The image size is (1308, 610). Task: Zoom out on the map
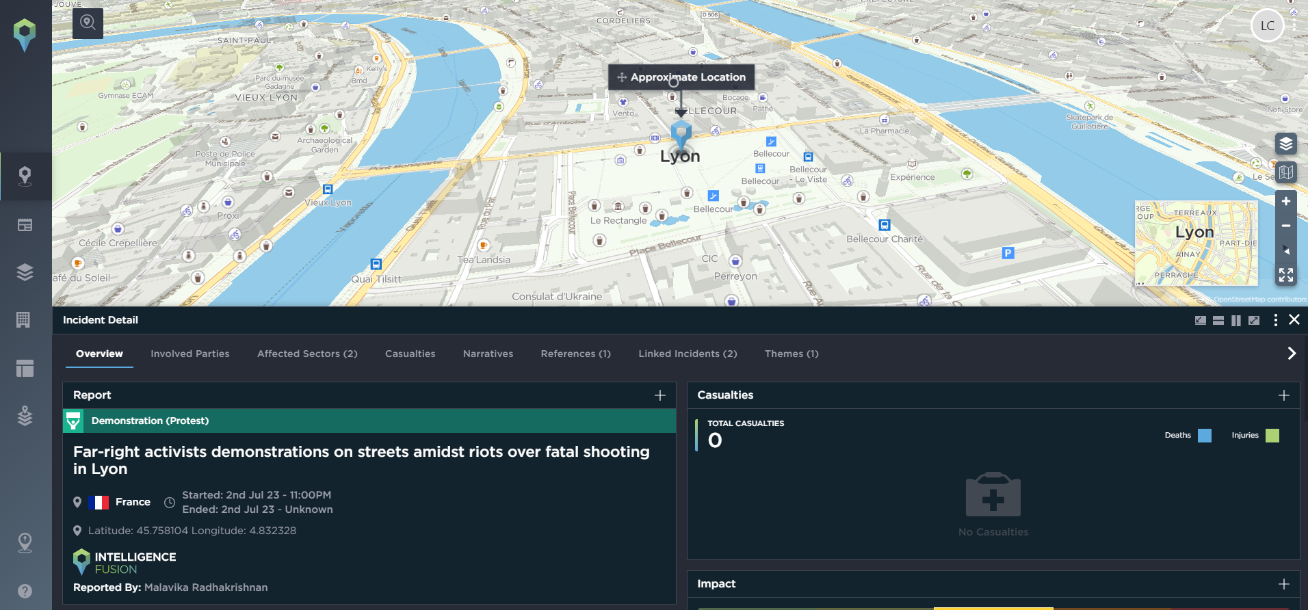pos(1286,226)
